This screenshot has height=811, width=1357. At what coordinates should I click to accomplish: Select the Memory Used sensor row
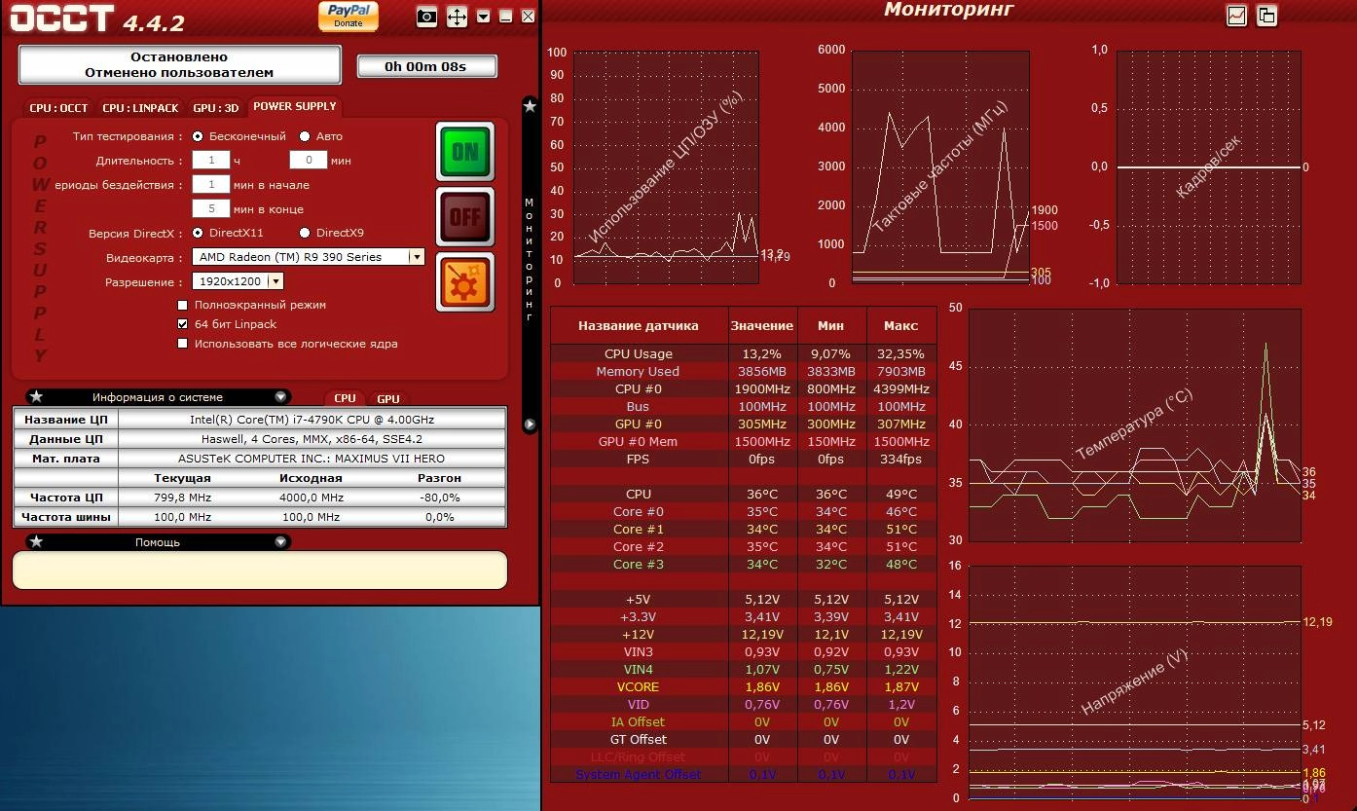point(744,372)
